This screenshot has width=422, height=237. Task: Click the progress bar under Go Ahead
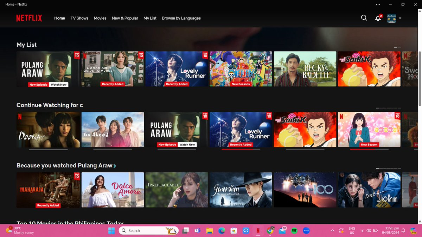pyautogui.click(x=113, y=150)
